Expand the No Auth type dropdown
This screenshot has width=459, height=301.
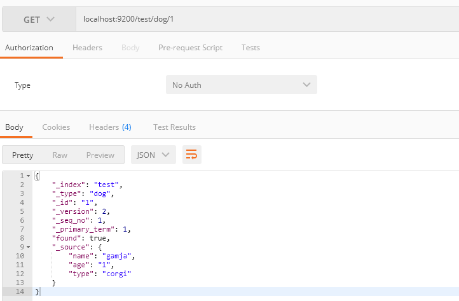[241, 85]
